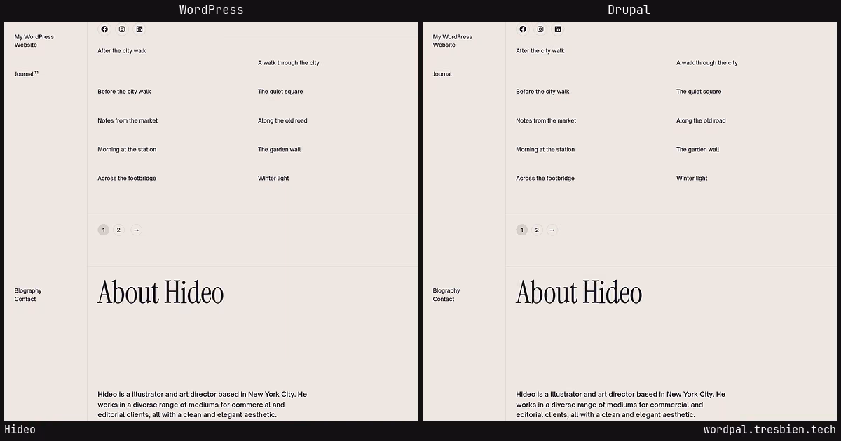Open 'Along the old road' in WordPress pane

282,120
